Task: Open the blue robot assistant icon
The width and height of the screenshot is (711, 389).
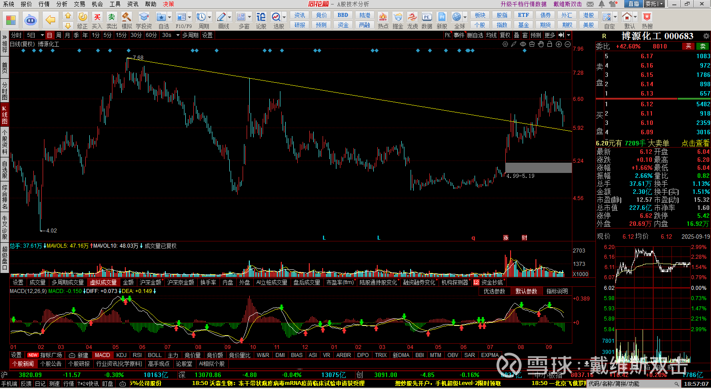Action: (x=31, y=20)
